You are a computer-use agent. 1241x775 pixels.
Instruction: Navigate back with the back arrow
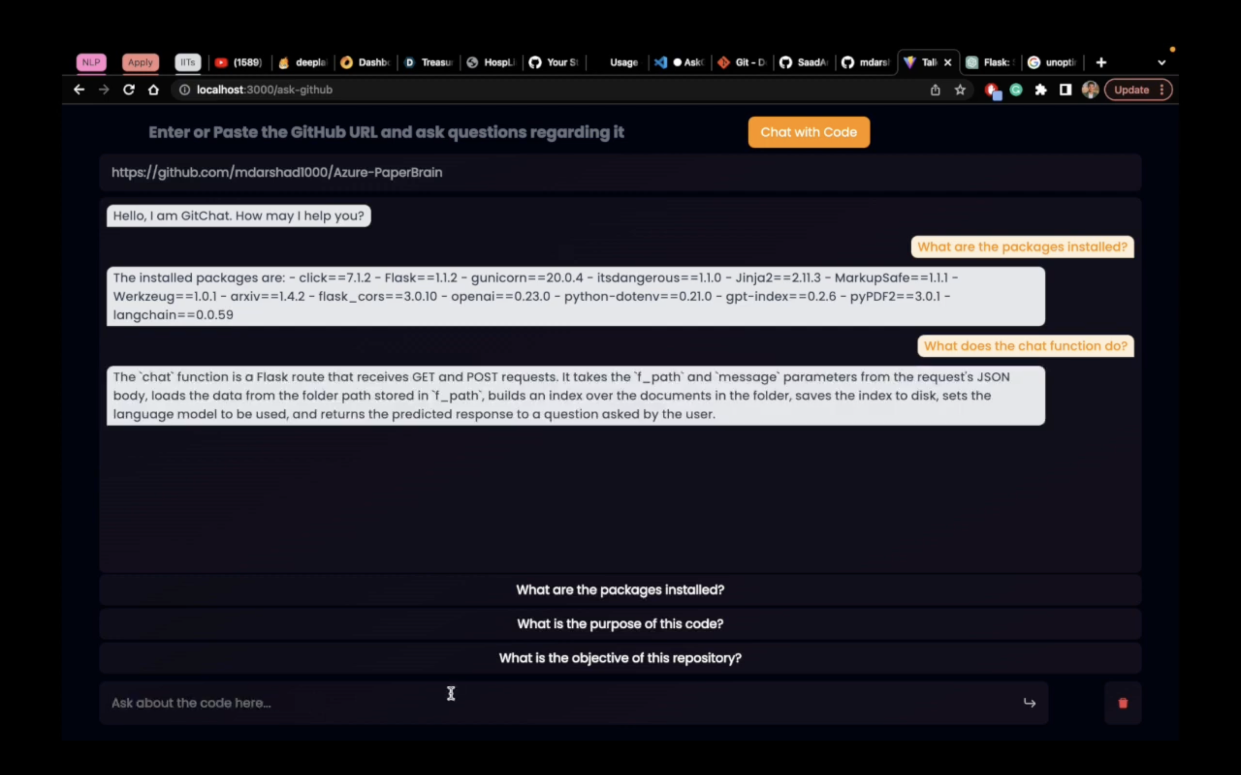click(79, 90)
